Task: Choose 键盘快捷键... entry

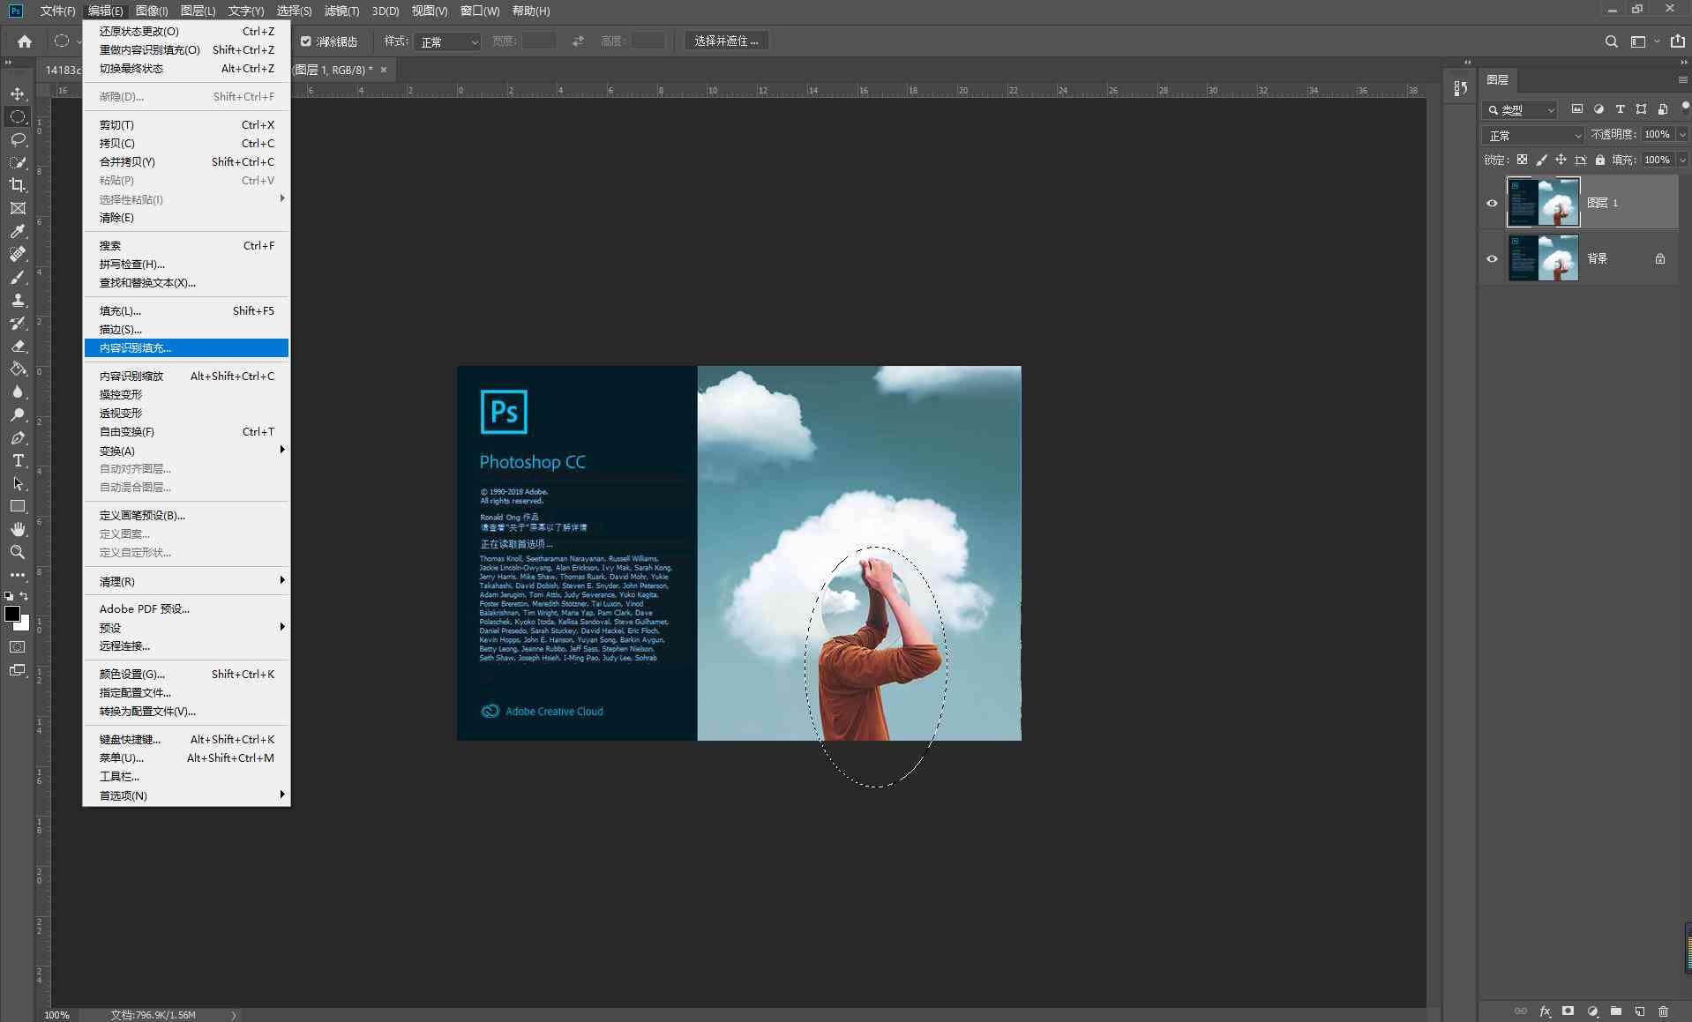Action: (x=187, y=739)
